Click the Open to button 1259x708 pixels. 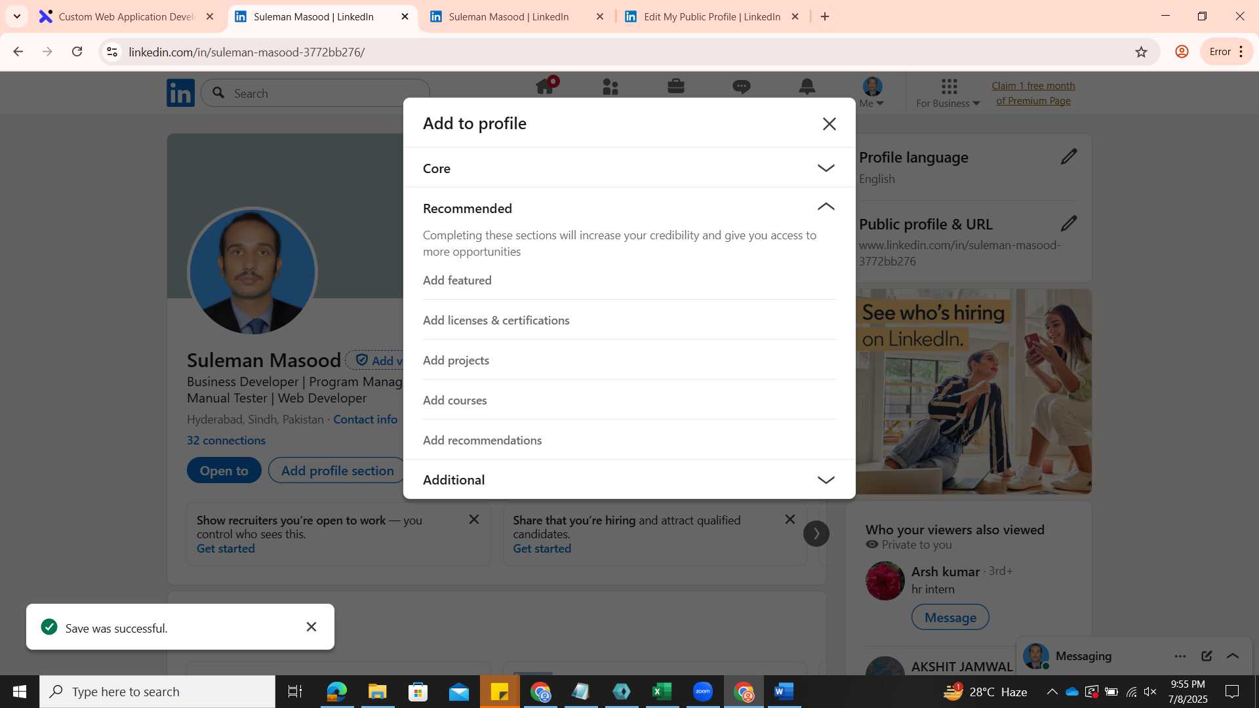(224, 471)
